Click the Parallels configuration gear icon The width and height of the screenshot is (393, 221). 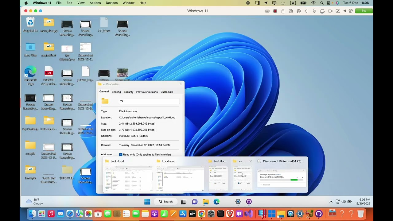[351, 11]
